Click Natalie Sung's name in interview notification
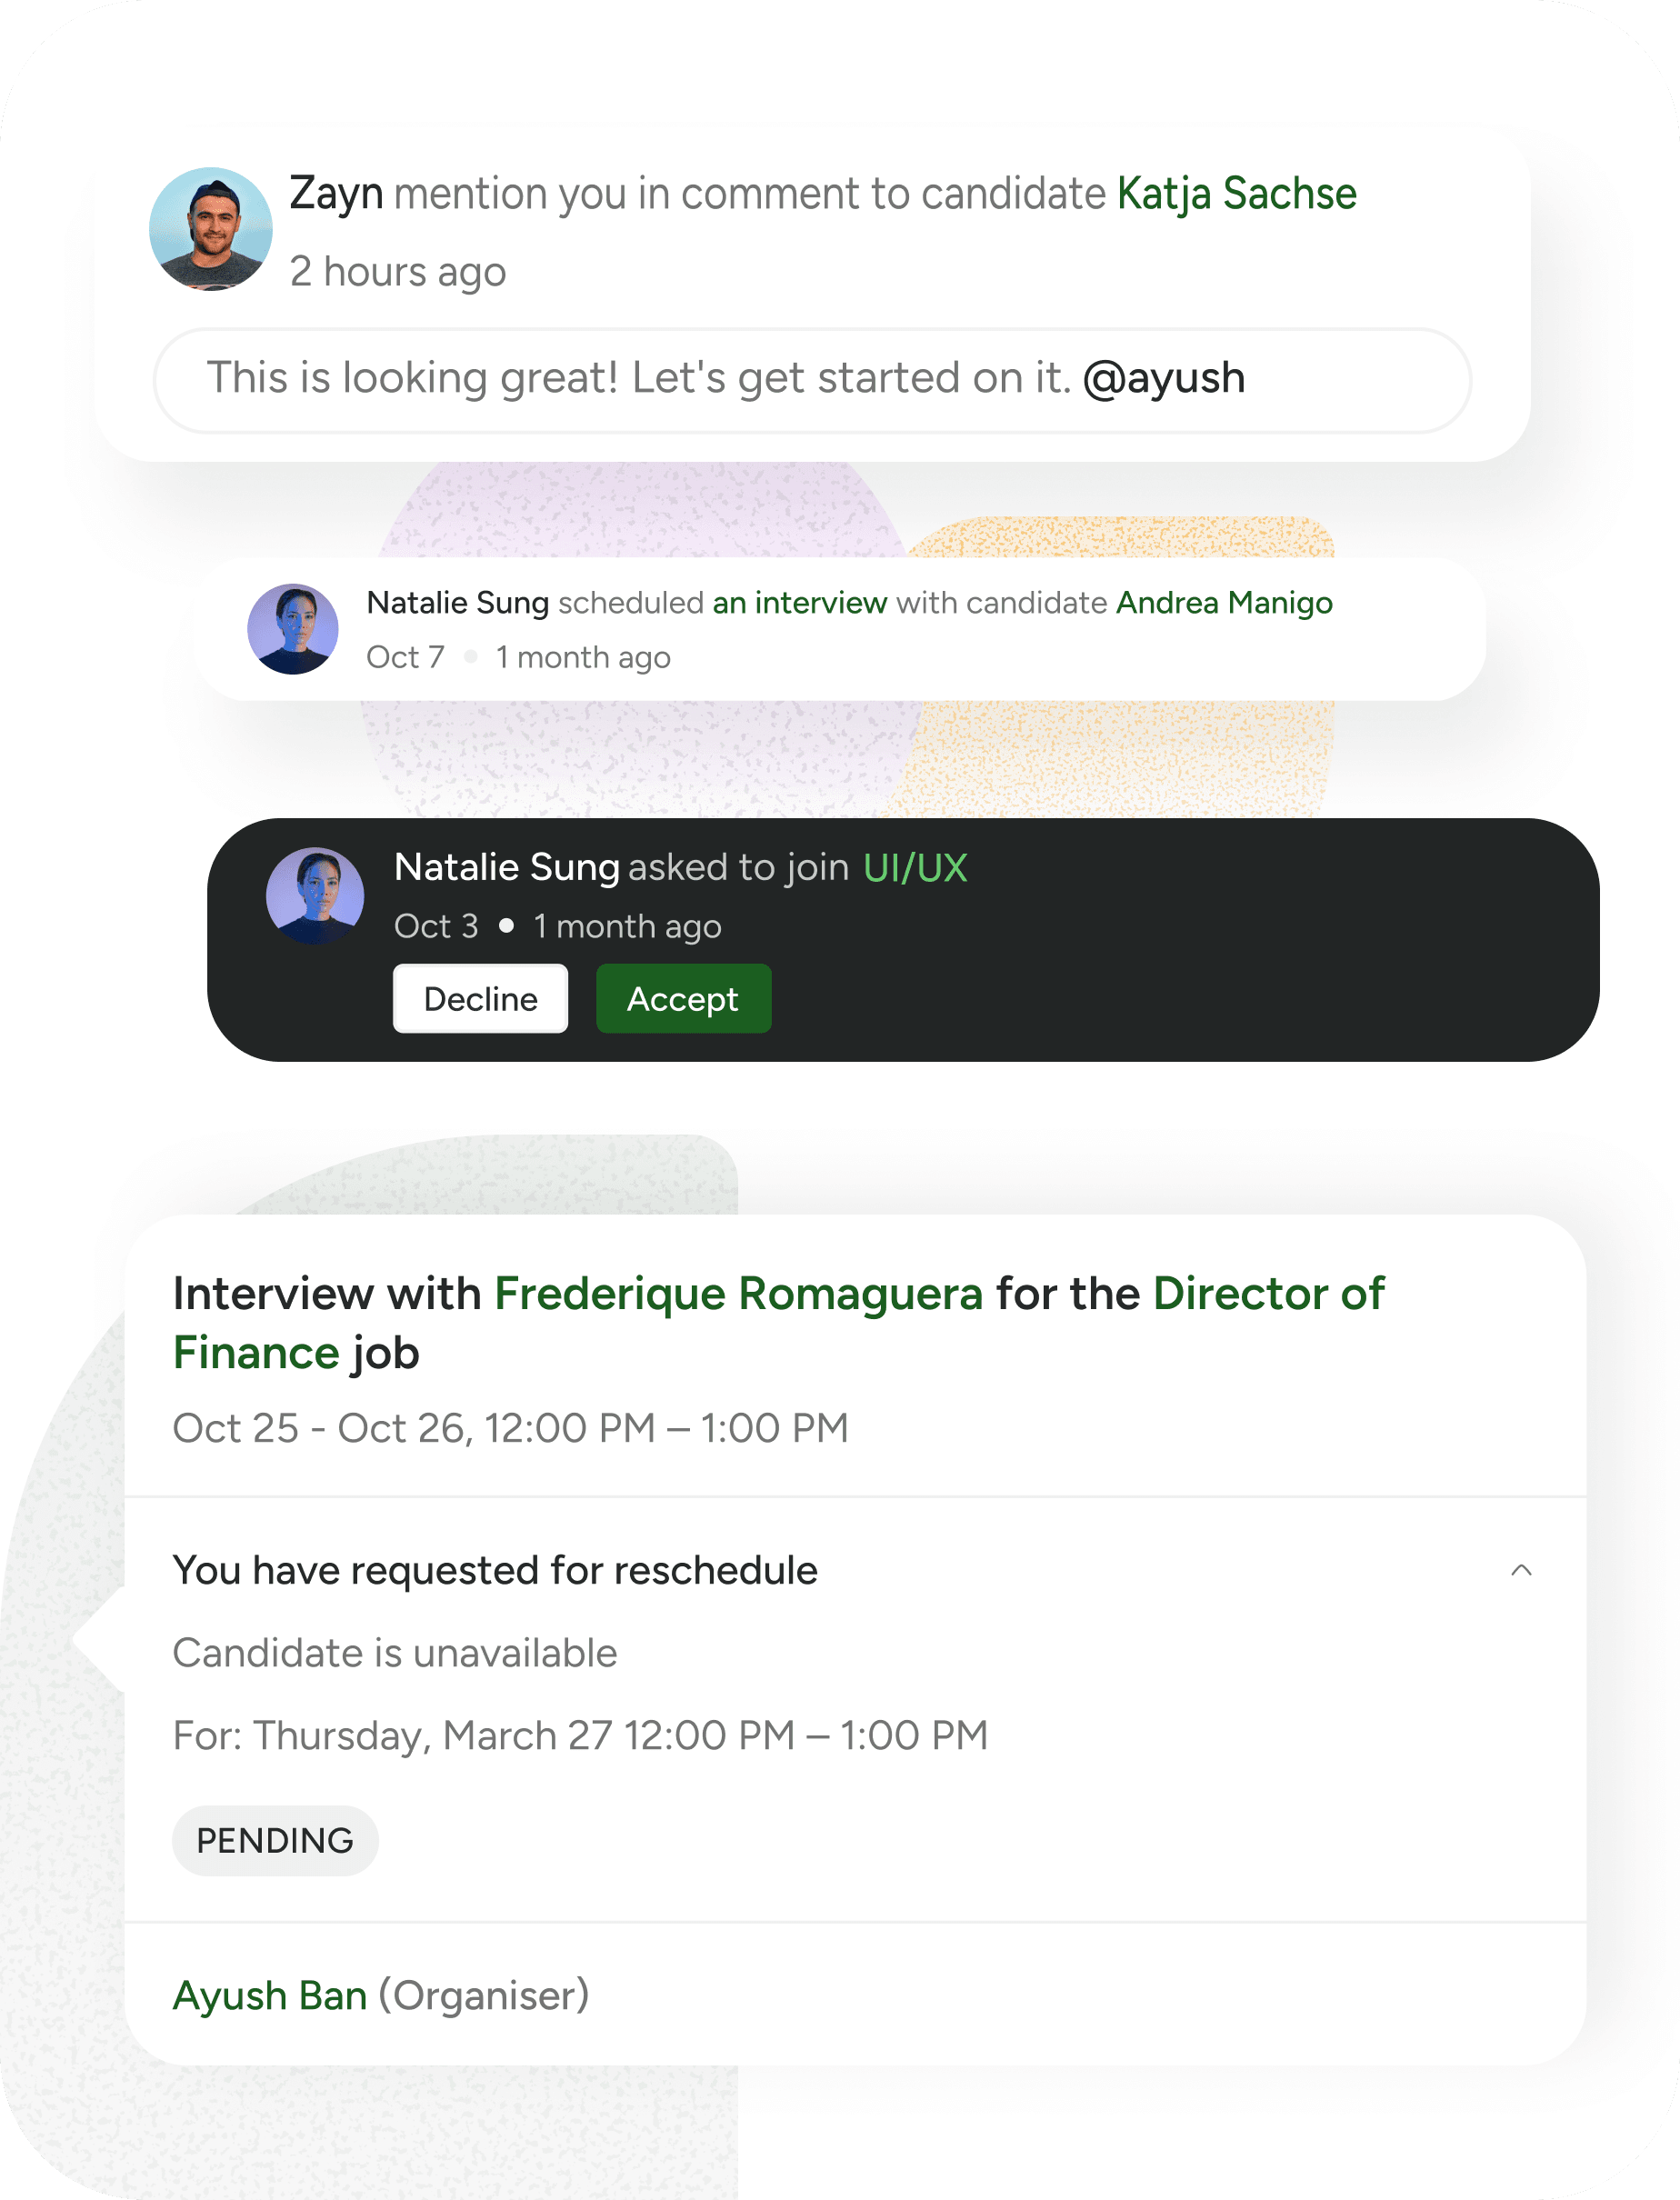 (457, 603)
